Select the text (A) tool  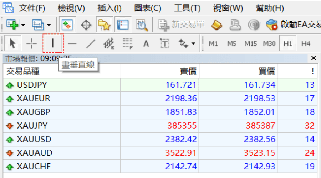point(146,44)
